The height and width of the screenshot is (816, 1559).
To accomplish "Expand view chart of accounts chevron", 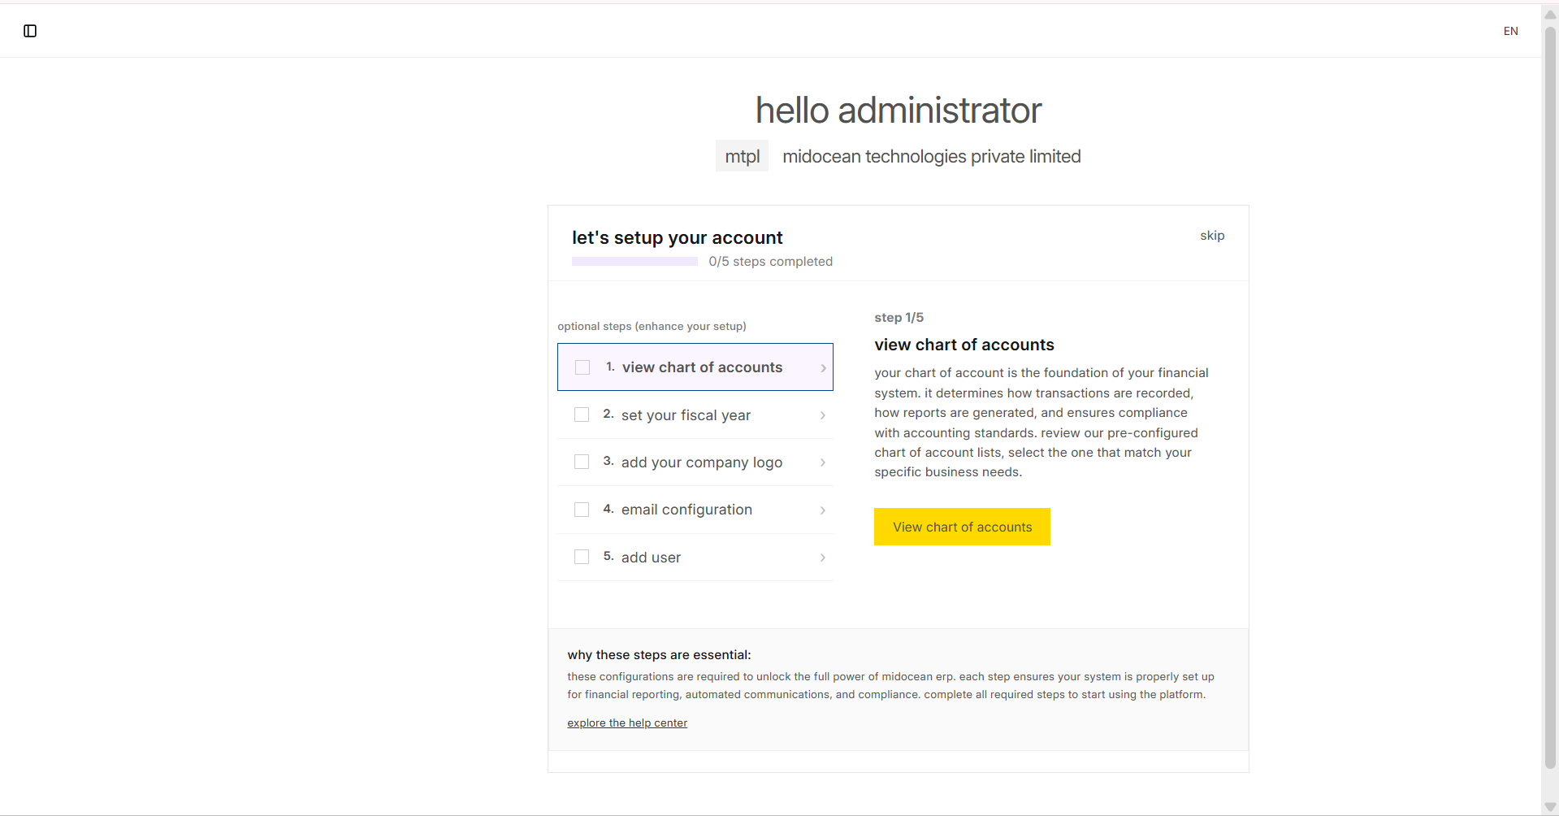I will (x=823, y=368).
